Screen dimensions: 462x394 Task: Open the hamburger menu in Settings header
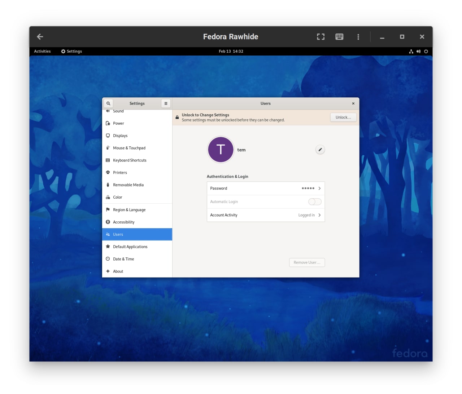tap(166, 103)
